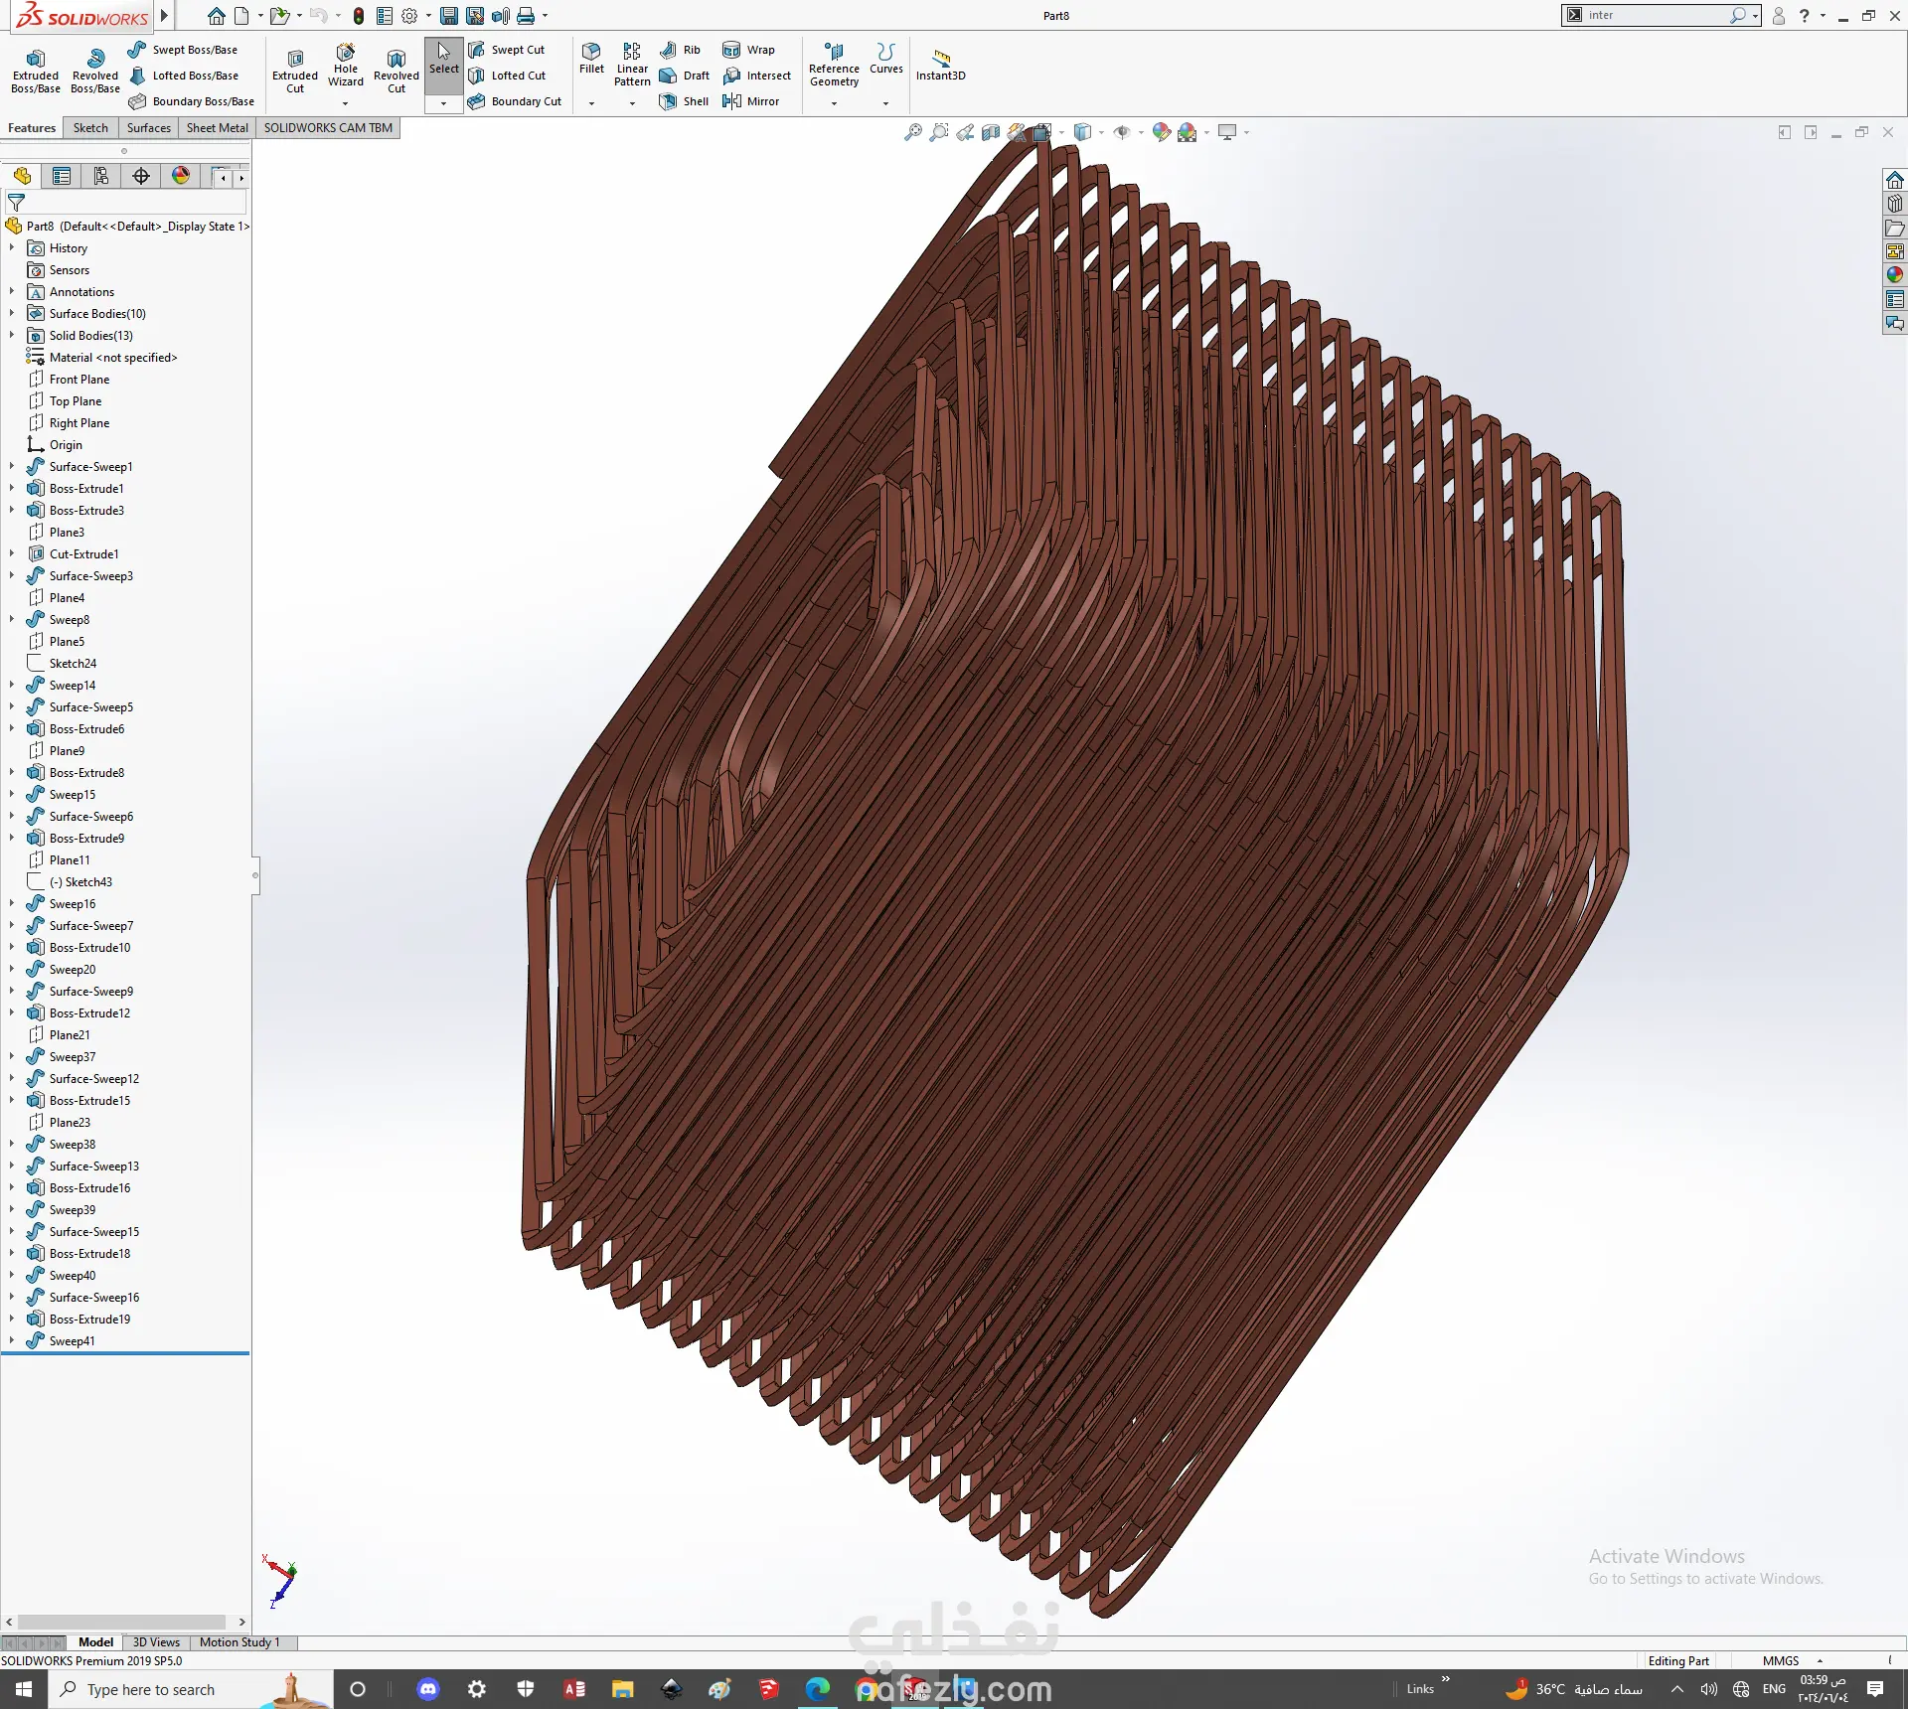
Task: Select the Extruded Boss/Base tool
Action: pyautogui.click(x=36, y=71)
